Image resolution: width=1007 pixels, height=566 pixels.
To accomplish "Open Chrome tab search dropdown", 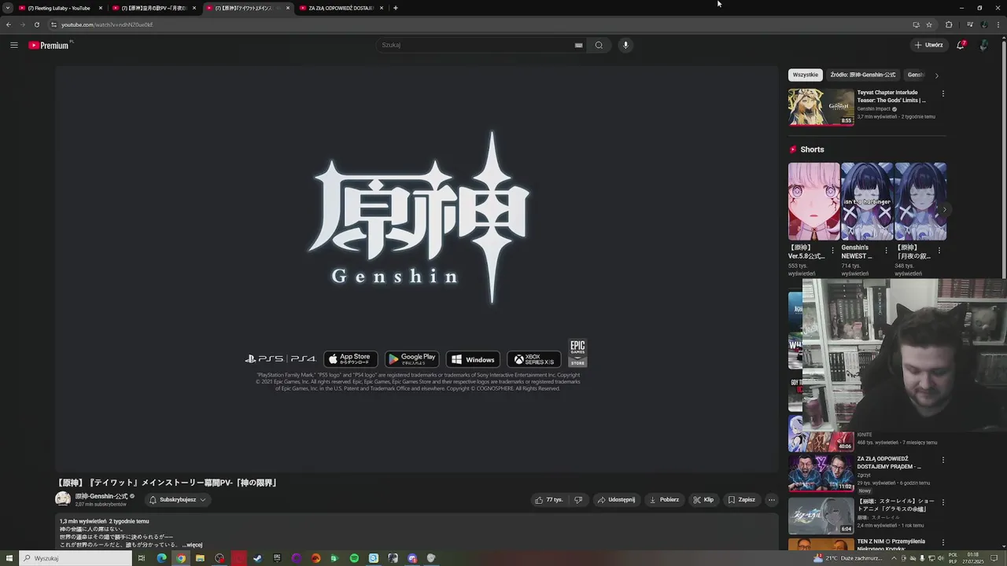I will click(8, 8).
